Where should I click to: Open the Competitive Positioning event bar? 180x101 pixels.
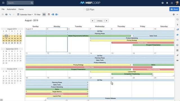click(x=132, y=74)
